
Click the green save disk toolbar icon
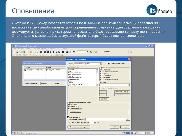pyautogui.click(x=24, y=52)
